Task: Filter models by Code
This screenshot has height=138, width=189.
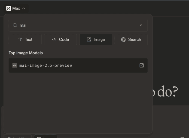Action: (x=60, y=39)
